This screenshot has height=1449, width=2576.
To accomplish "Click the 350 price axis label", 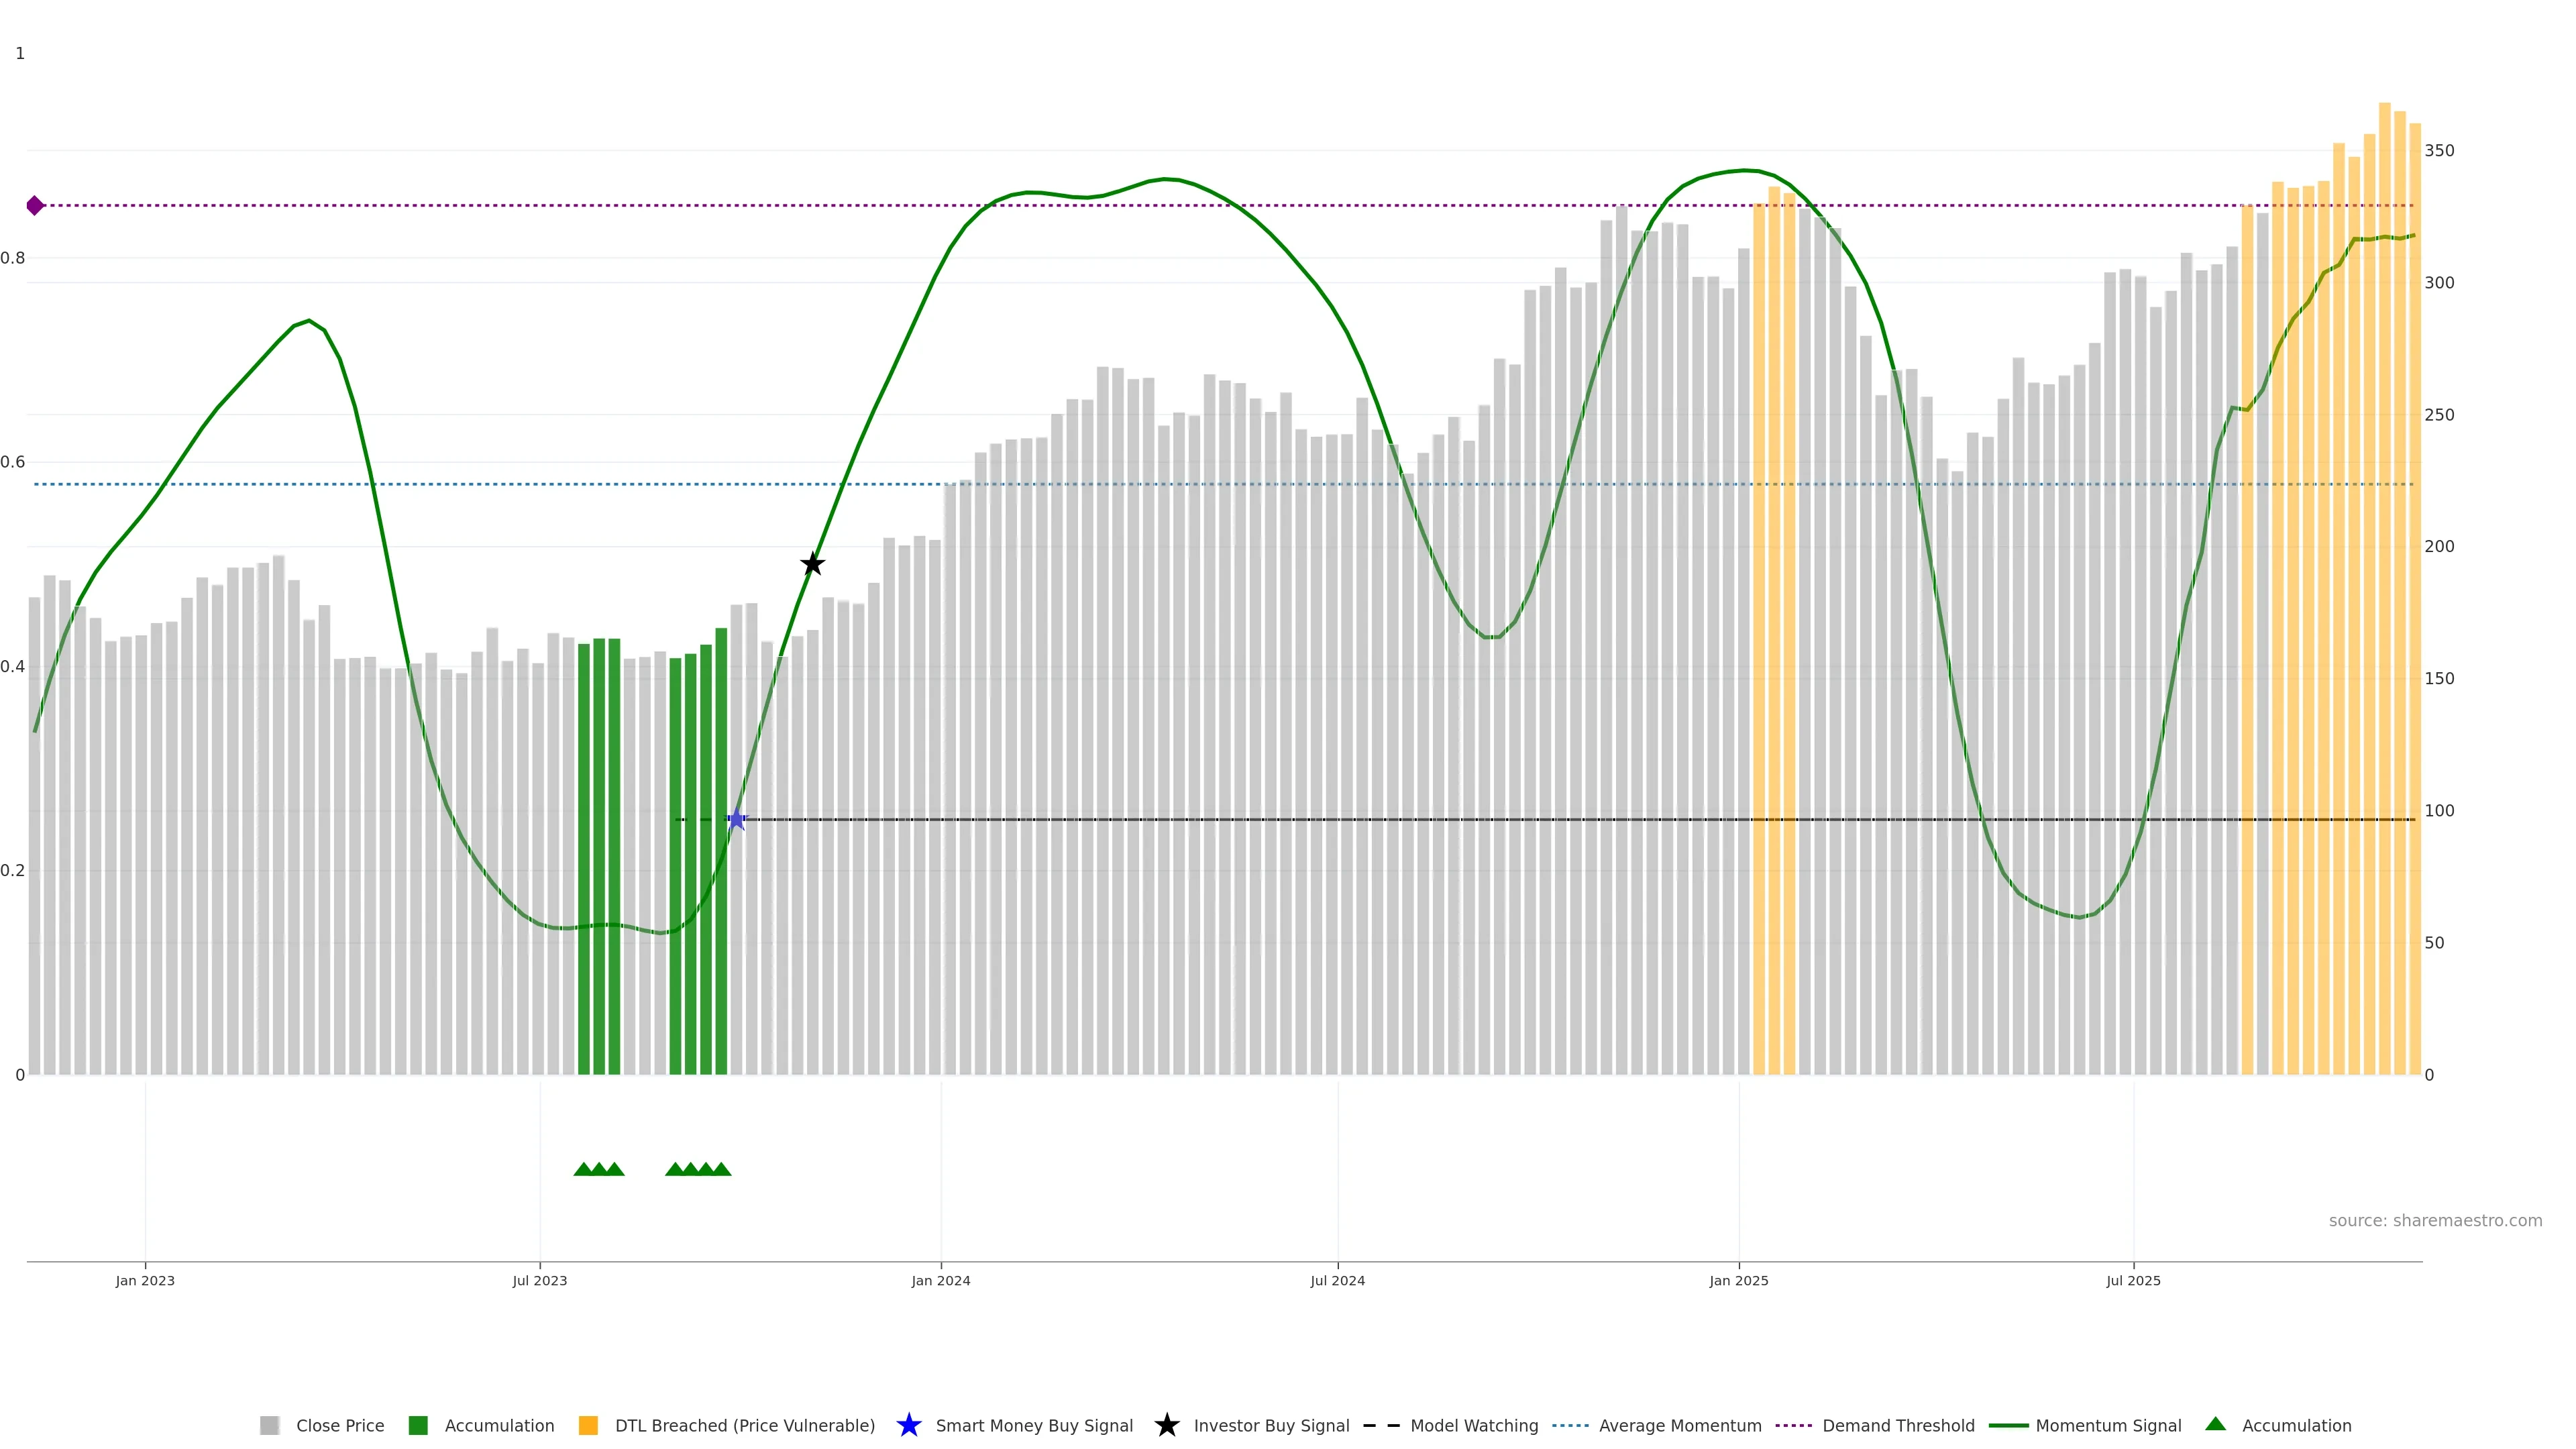I will [x=2439, y=151].
